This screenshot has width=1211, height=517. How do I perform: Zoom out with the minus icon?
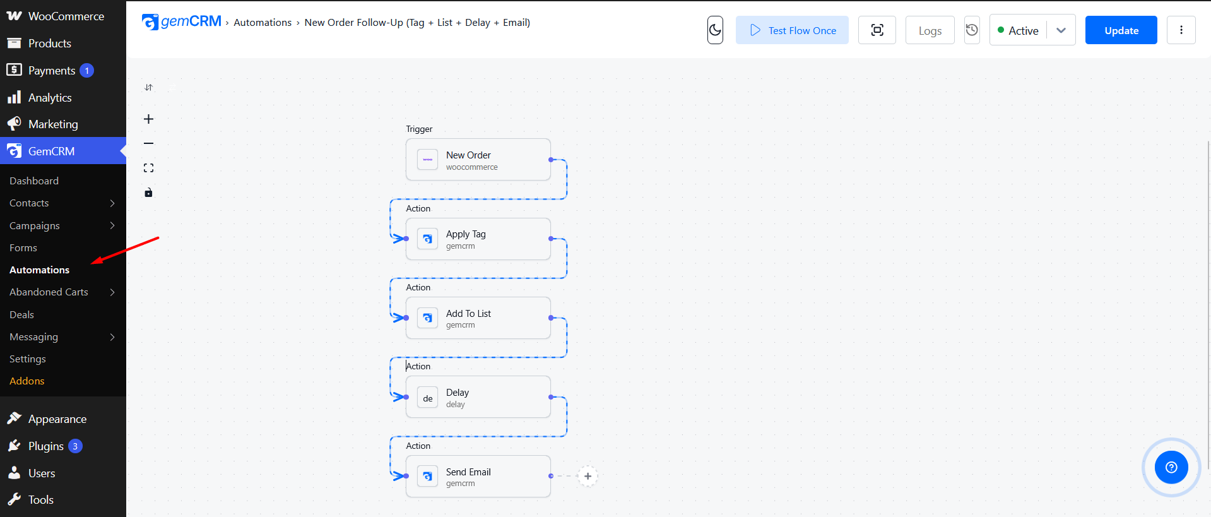(148, 143)
